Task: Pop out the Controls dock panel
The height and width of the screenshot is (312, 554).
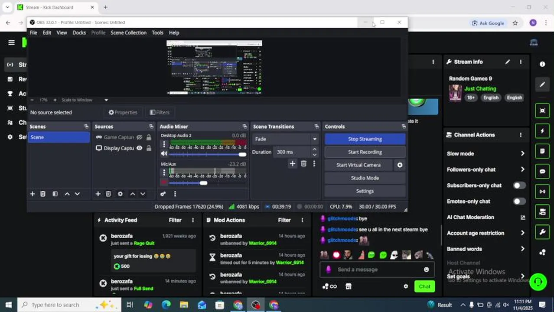Action: click(404, 127)
